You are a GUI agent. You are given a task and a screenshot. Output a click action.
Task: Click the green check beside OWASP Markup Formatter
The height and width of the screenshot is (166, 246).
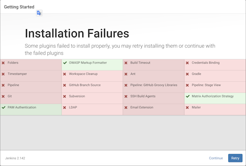[65, 63]
